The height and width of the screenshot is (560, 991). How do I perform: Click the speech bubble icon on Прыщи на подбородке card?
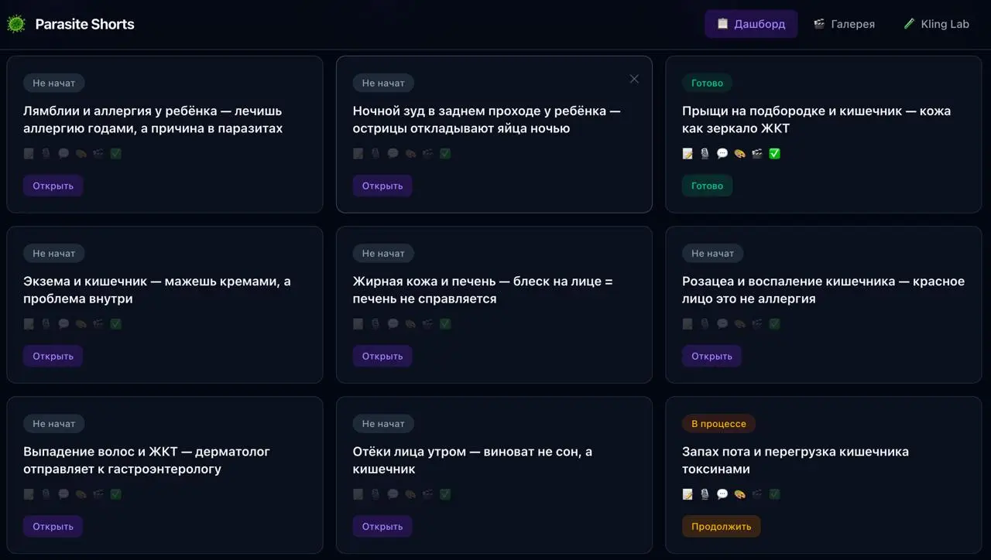[722, 153]
